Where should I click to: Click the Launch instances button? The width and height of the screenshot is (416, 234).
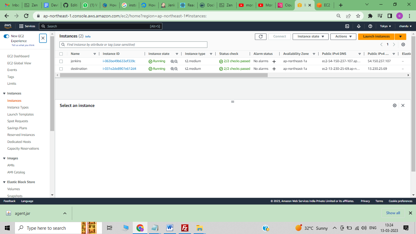pos(376,36)
